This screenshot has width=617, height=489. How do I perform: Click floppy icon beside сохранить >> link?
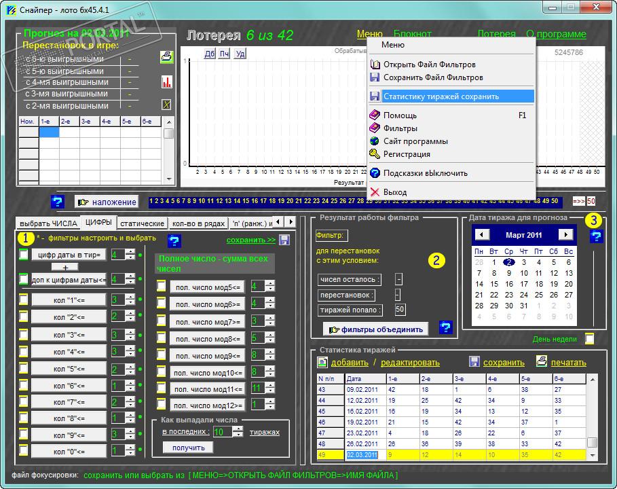(x=284, y=240)
